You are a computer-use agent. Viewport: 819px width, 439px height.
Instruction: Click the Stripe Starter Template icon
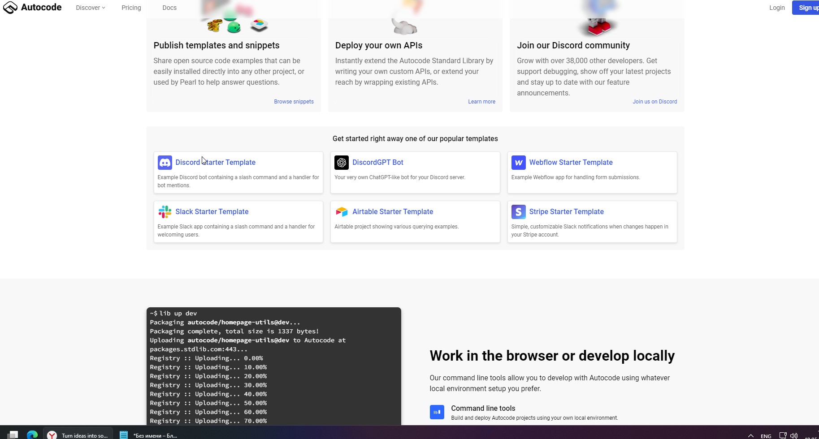[519, 212]
